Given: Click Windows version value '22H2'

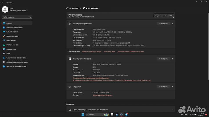Looking at the screenshot, I should point(94,67).
